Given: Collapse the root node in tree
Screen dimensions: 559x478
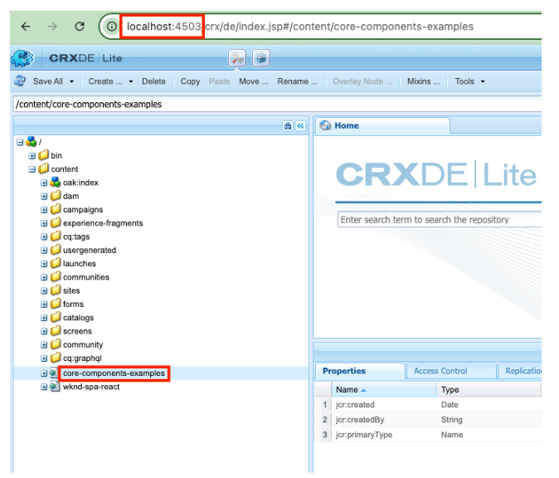Looking at the screenshot, I should pos(20,143).
